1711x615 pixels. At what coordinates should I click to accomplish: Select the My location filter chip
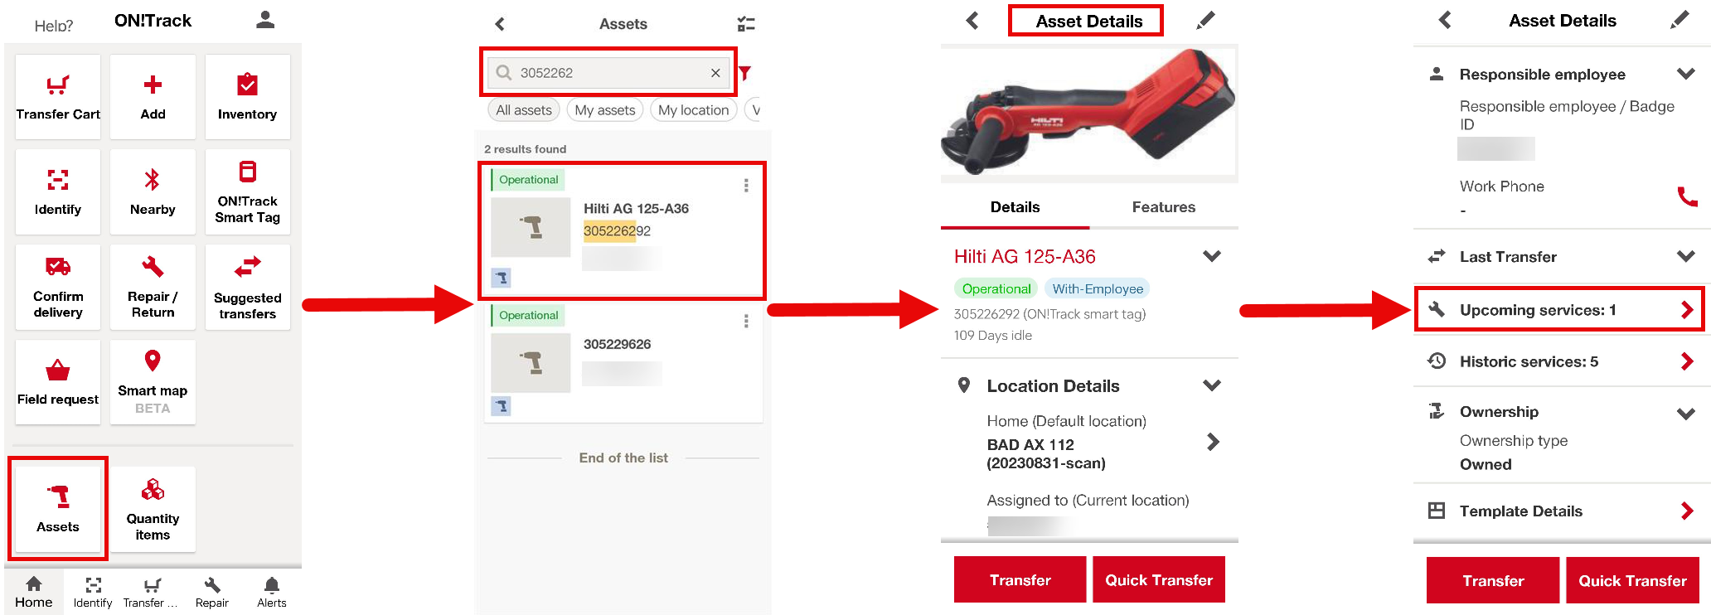click(693, 110)
